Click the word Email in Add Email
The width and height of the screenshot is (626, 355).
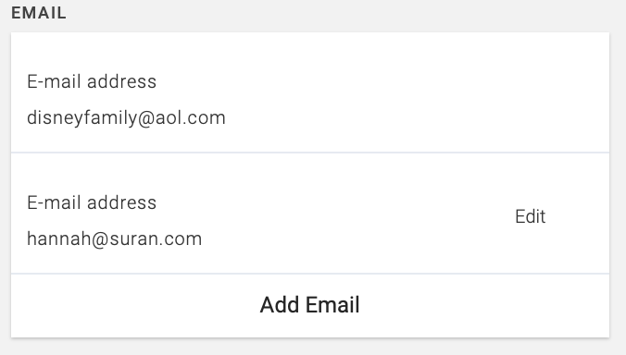click(332, 305)
